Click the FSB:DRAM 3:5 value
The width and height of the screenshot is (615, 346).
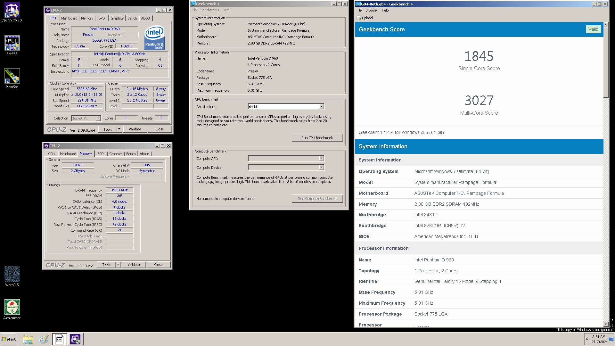click(119, 196)
